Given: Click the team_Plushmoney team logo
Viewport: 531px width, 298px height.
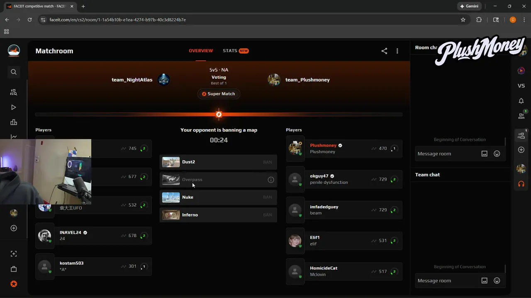Looking at the screenshot, I should (274, 79).
